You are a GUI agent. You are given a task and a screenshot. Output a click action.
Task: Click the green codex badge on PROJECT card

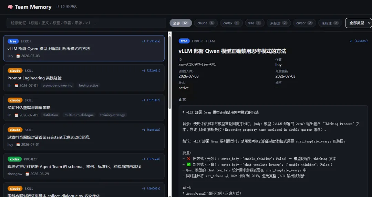point(15,159)
